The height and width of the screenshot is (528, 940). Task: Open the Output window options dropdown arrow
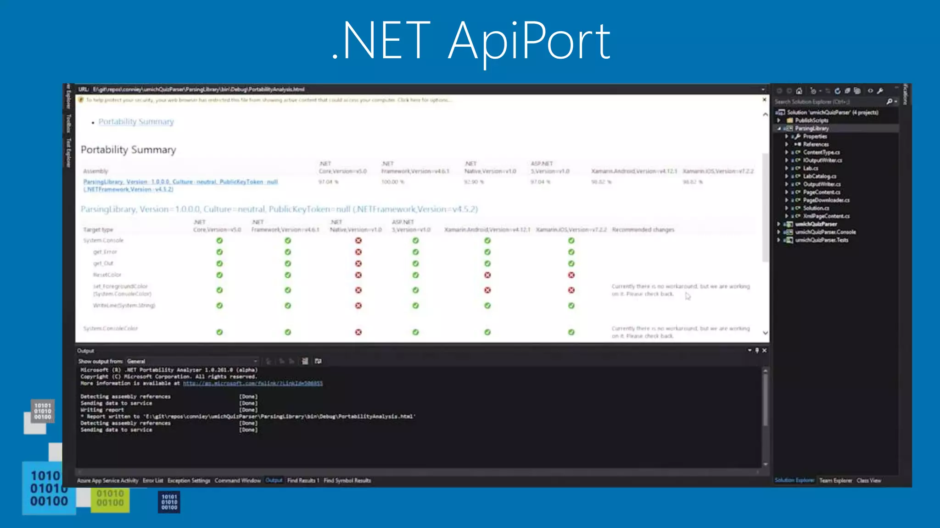(x=750, y=350)
